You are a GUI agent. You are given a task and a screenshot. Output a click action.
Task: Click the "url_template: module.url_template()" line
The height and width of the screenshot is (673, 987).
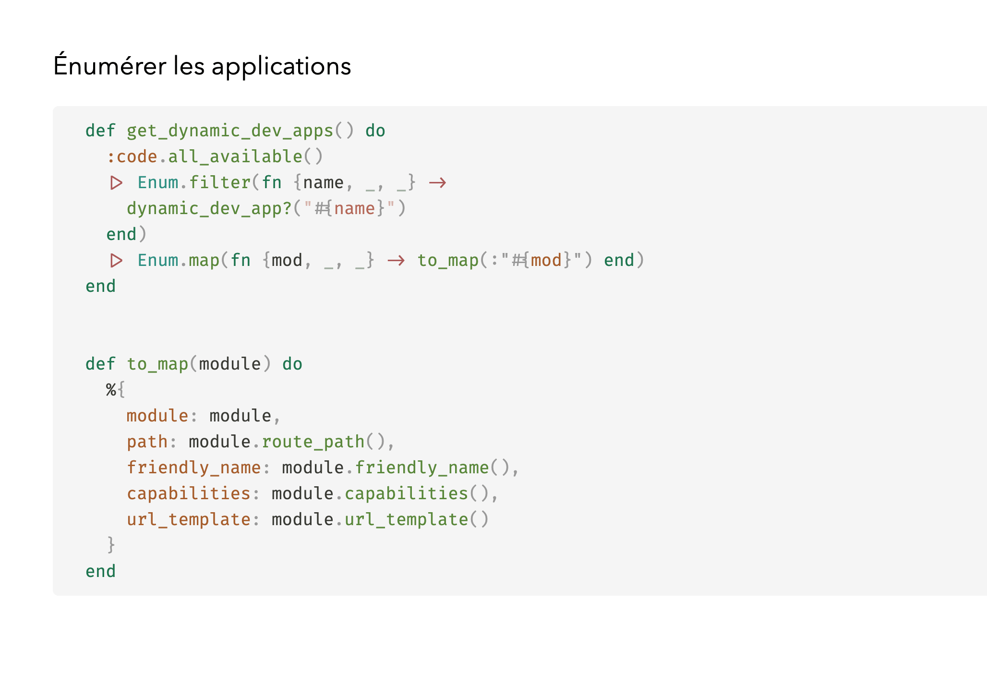[x=308, y=519]
